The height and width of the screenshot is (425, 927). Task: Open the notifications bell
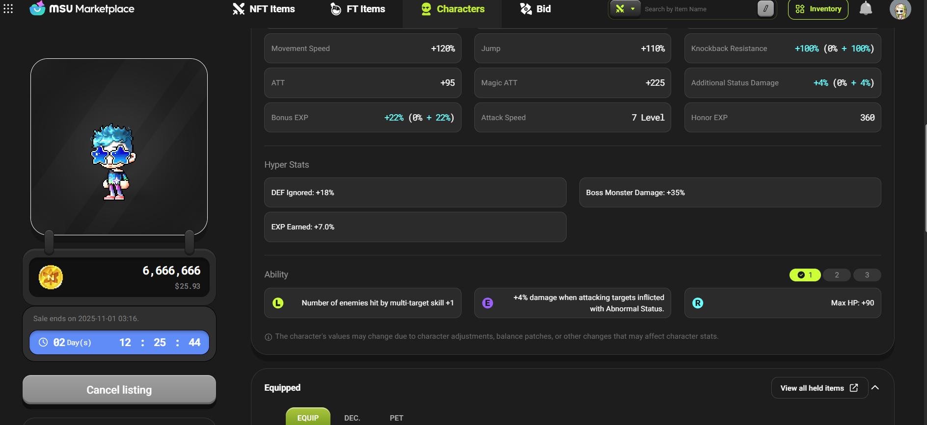point(866,8)
